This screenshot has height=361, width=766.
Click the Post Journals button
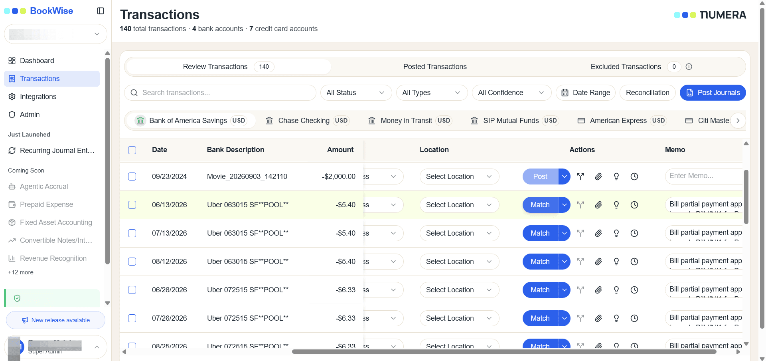coord(713,93)
